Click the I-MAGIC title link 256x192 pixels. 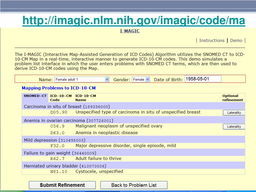coord(130,31)
